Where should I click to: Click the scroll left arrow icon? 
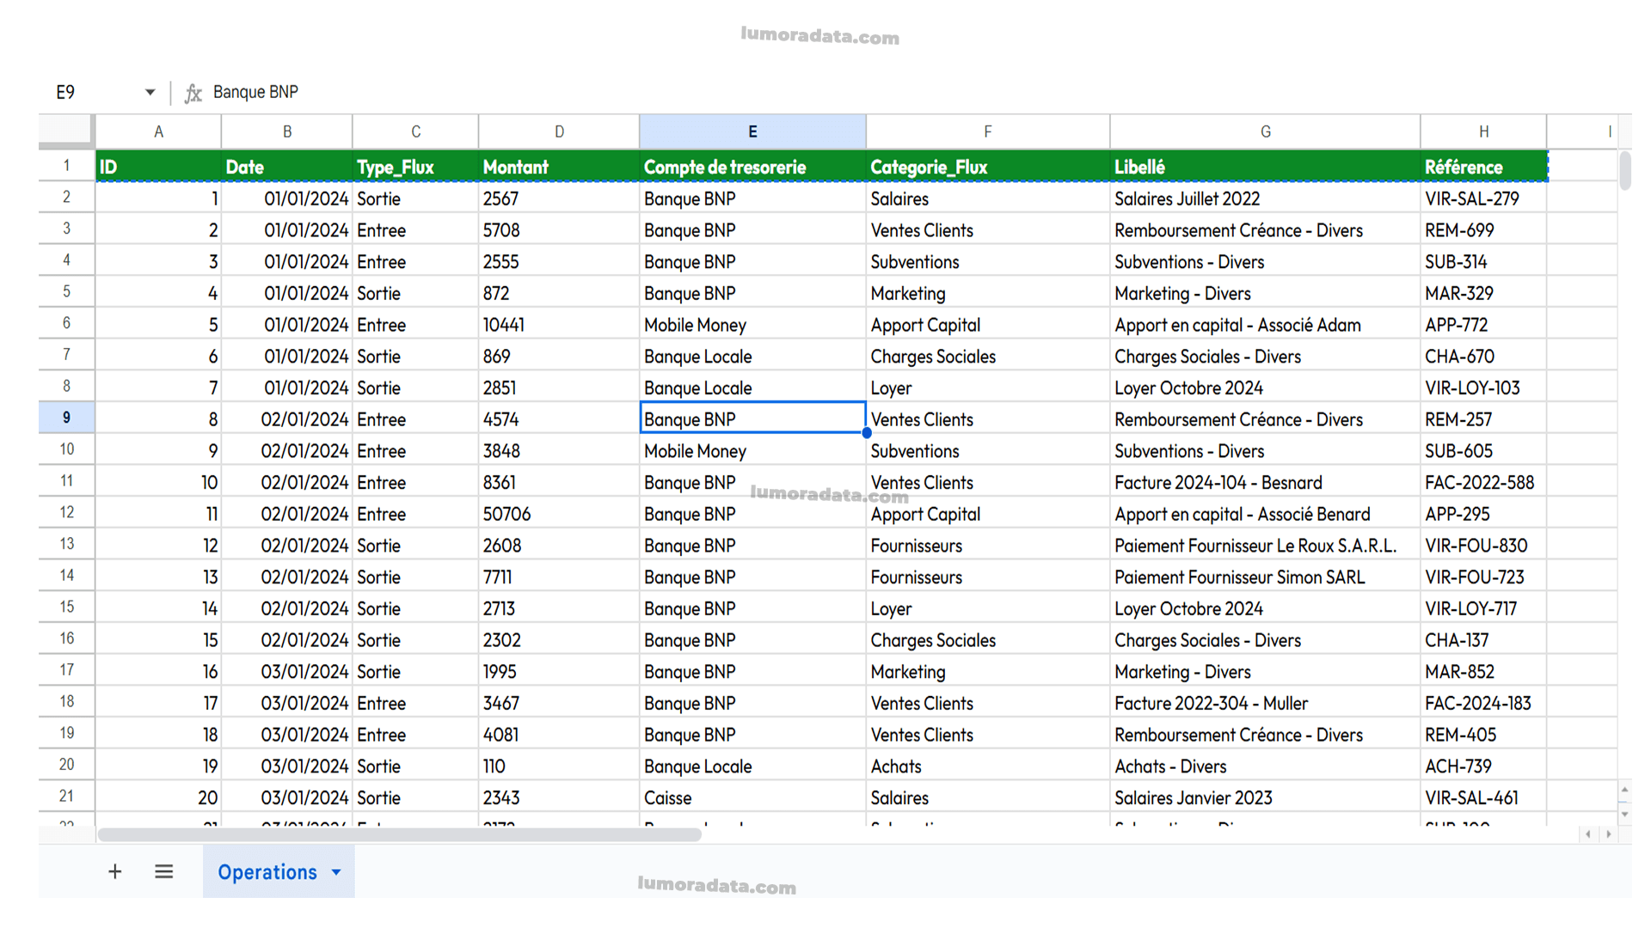pyautogui.click(x=1587, y=834)
